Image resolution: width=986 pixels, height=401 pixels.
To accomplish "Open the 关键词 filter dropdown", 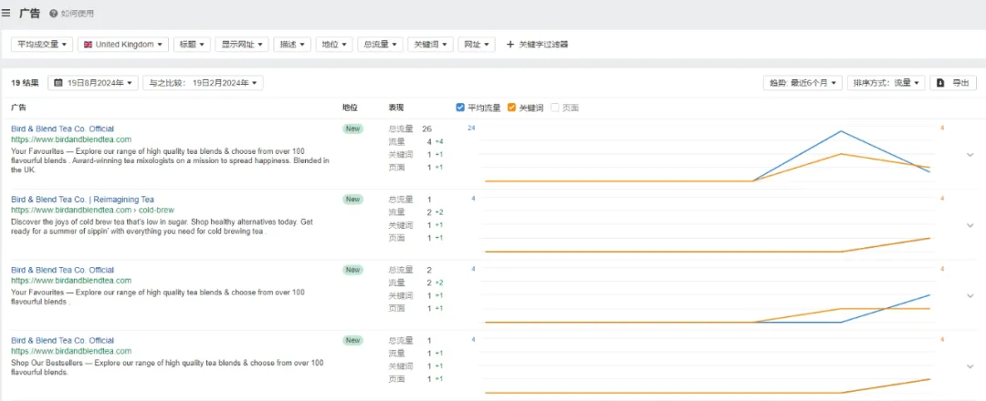I will coord(431,45).
